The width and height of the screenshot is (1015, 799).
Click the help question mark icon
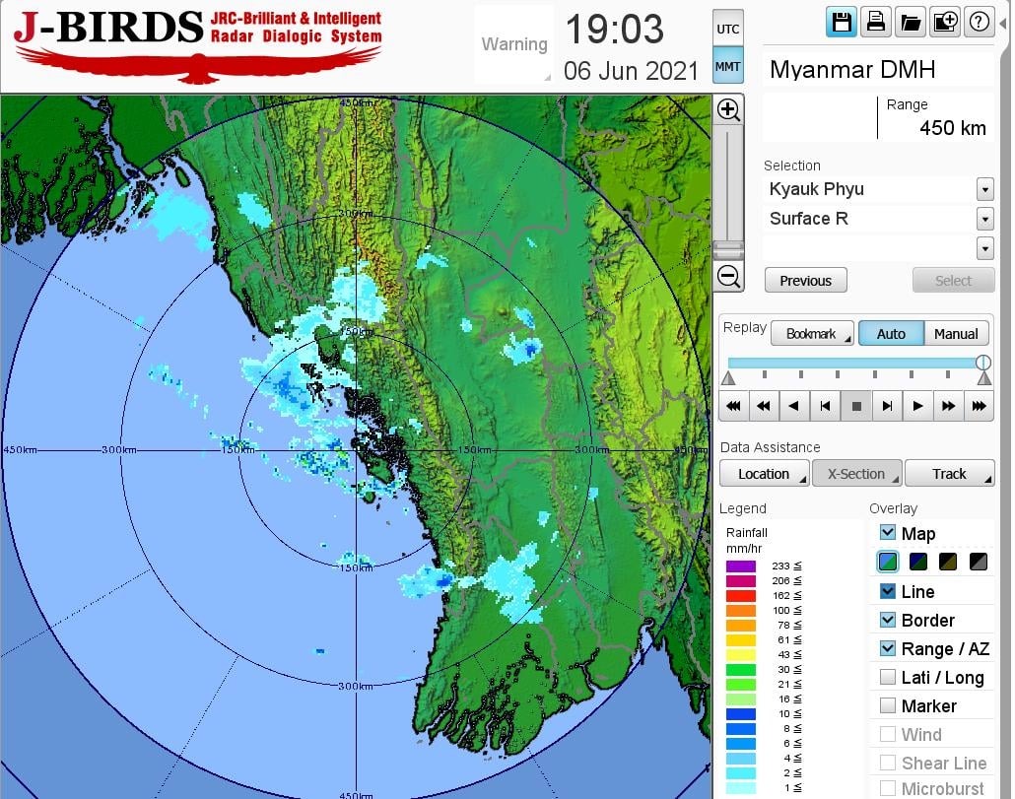[x=979, y=23]
